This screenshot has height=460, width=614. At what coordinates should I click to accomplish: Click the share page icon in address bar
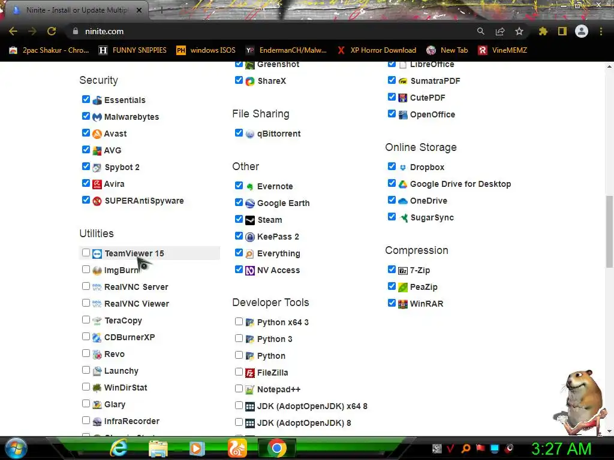point(500,31)
